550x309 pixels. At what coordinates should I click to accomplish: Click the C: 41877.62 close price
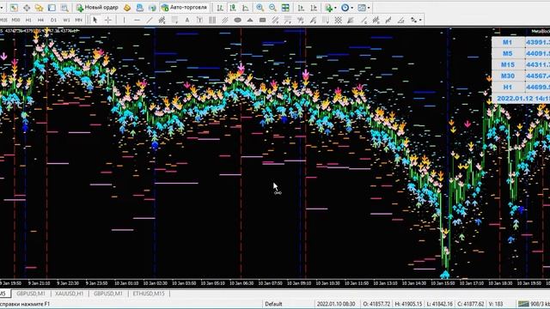[x=471, y=304]
